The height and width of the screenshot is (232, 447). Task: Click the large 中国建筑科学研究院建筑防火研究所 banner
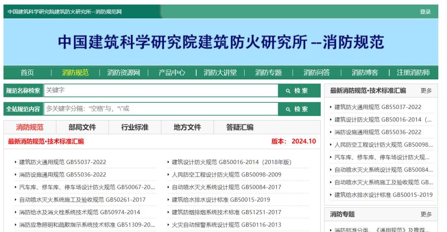coord(221,42)
